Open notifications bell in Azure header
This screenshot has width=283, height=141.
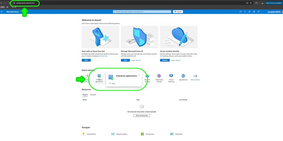[x=245, y=12]
